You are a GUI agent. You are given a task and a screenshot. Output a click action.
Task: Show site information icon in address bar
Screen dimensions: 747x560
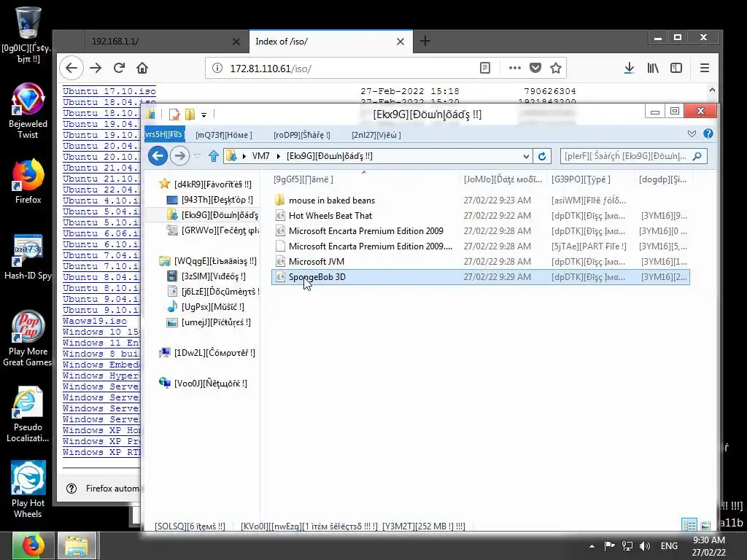217,68
